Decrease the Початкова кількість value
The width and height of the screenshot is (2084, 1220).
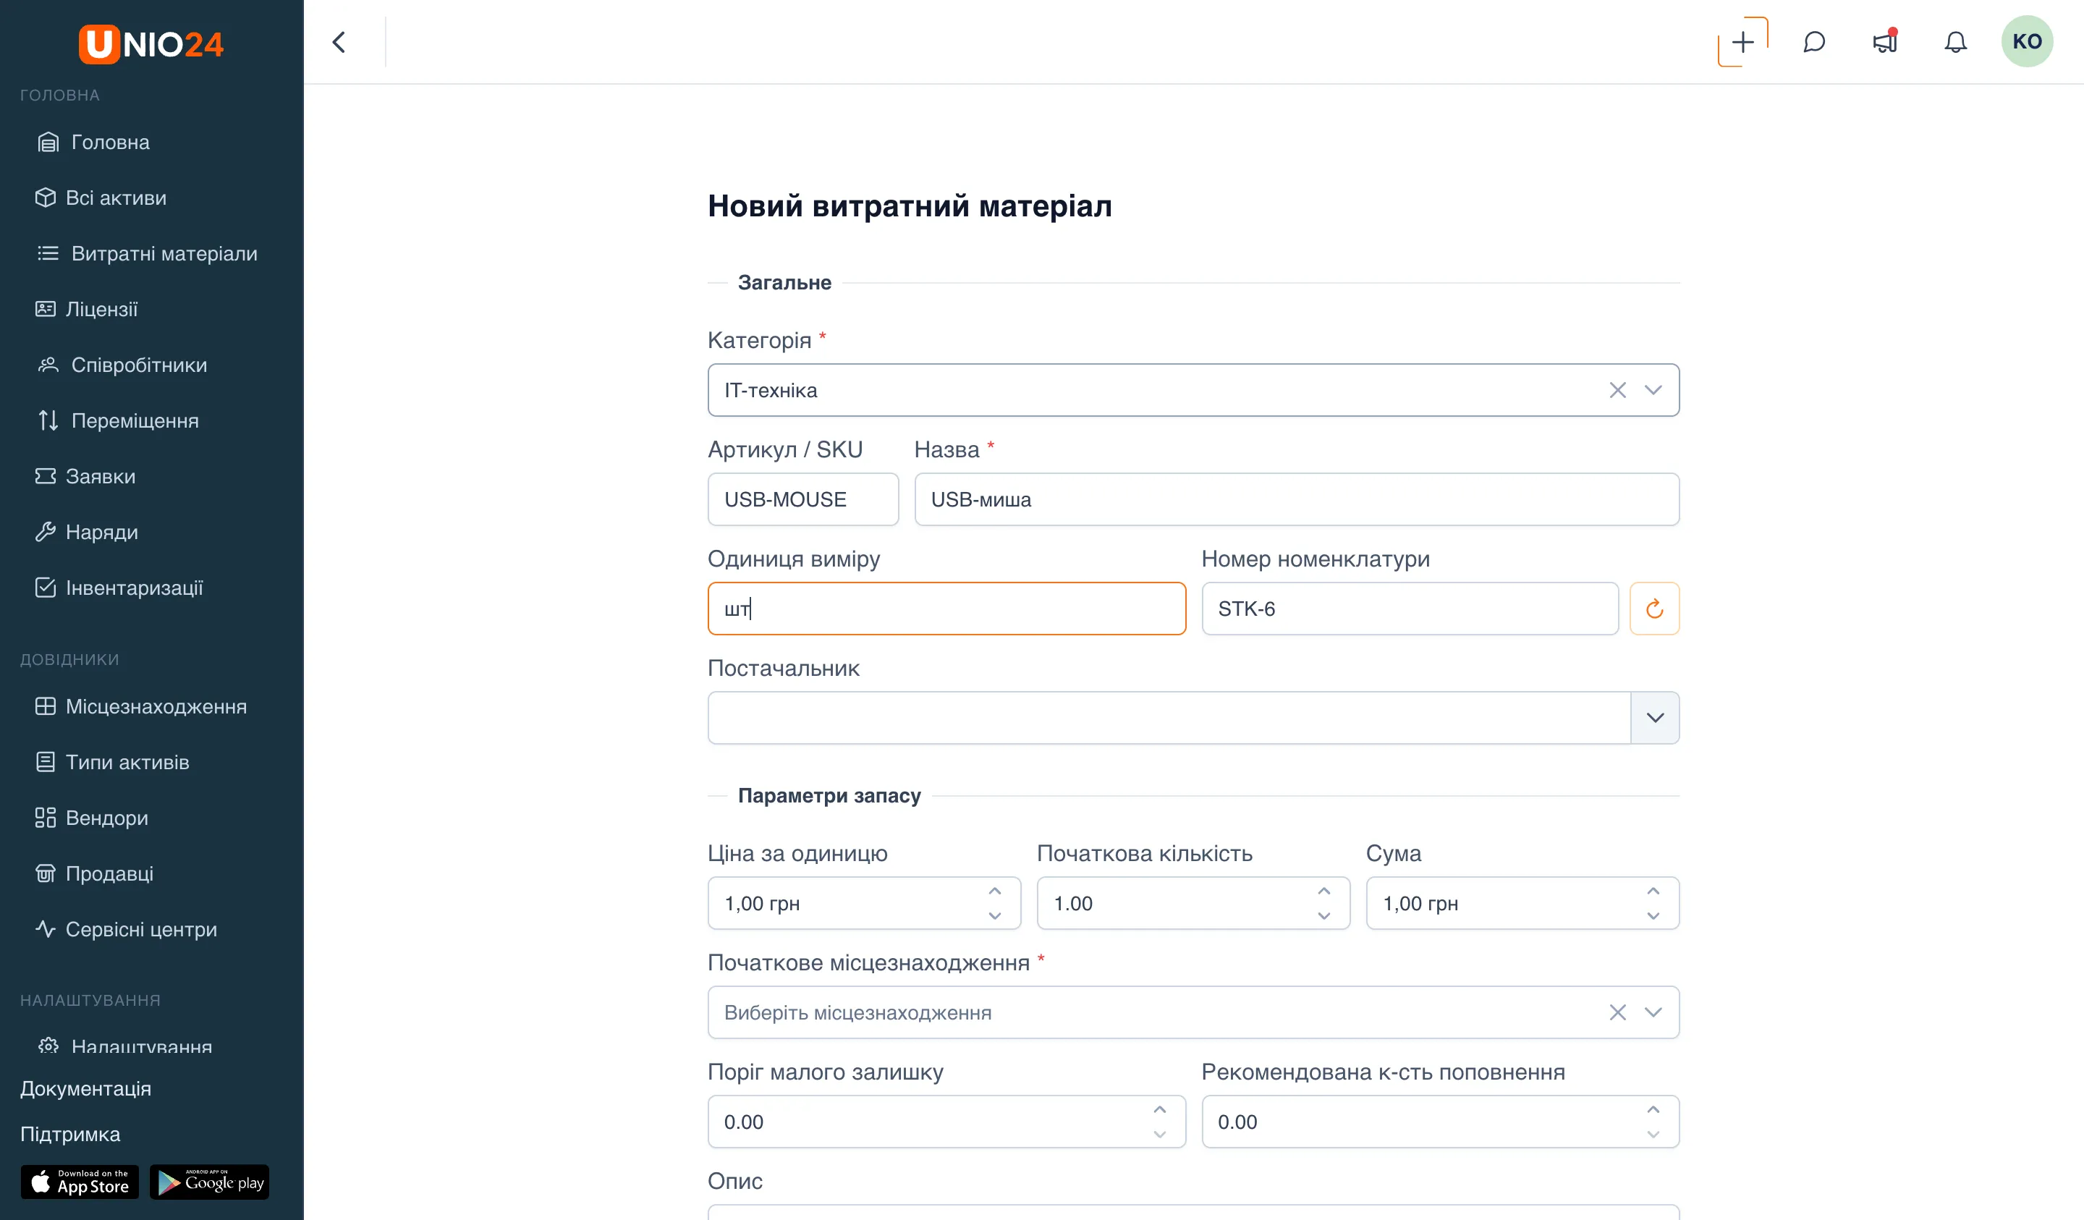coord(1324,915)
